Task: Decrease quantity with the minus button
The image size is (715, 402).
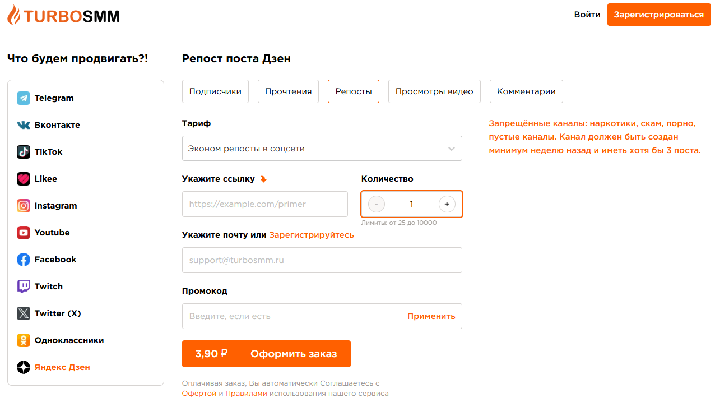Action: [x=377, y=204]
